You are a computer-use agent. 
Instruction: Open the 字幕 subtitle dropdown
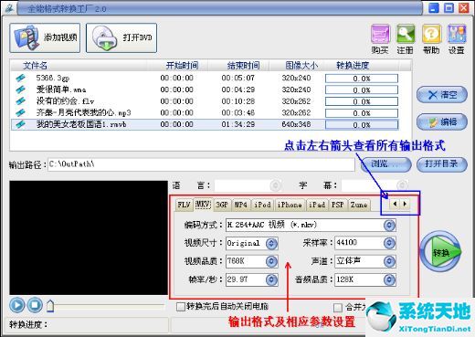(x=402, y=185)
